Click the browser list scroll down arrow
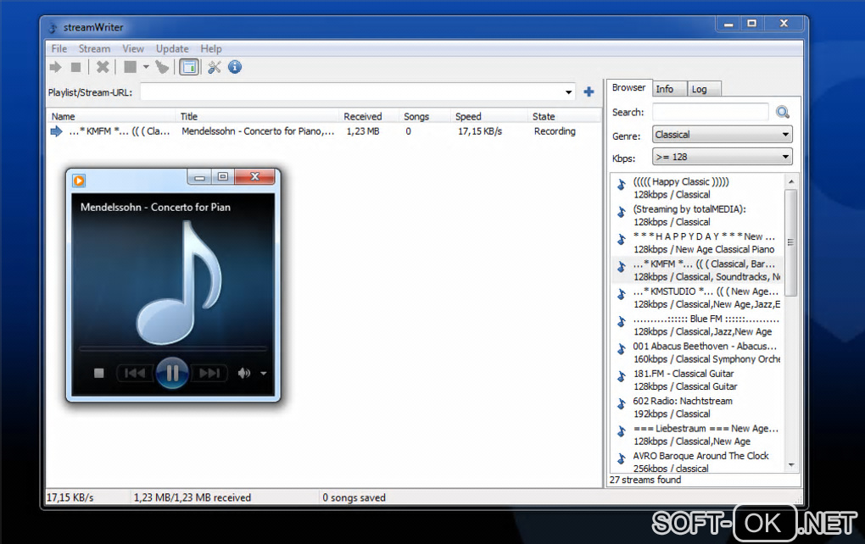 pos(791,466)
